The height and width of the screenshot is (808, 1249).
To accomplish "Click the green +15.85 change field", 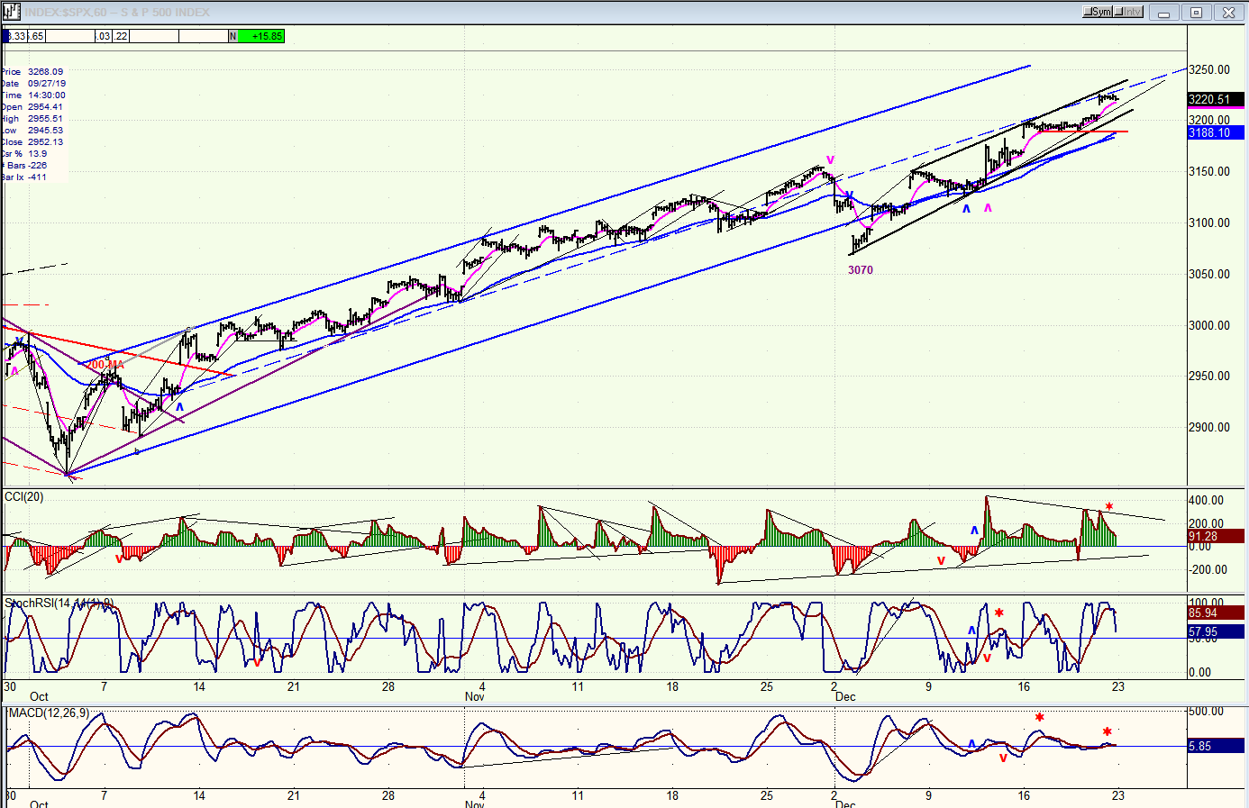I will click(x=261, y=36).
